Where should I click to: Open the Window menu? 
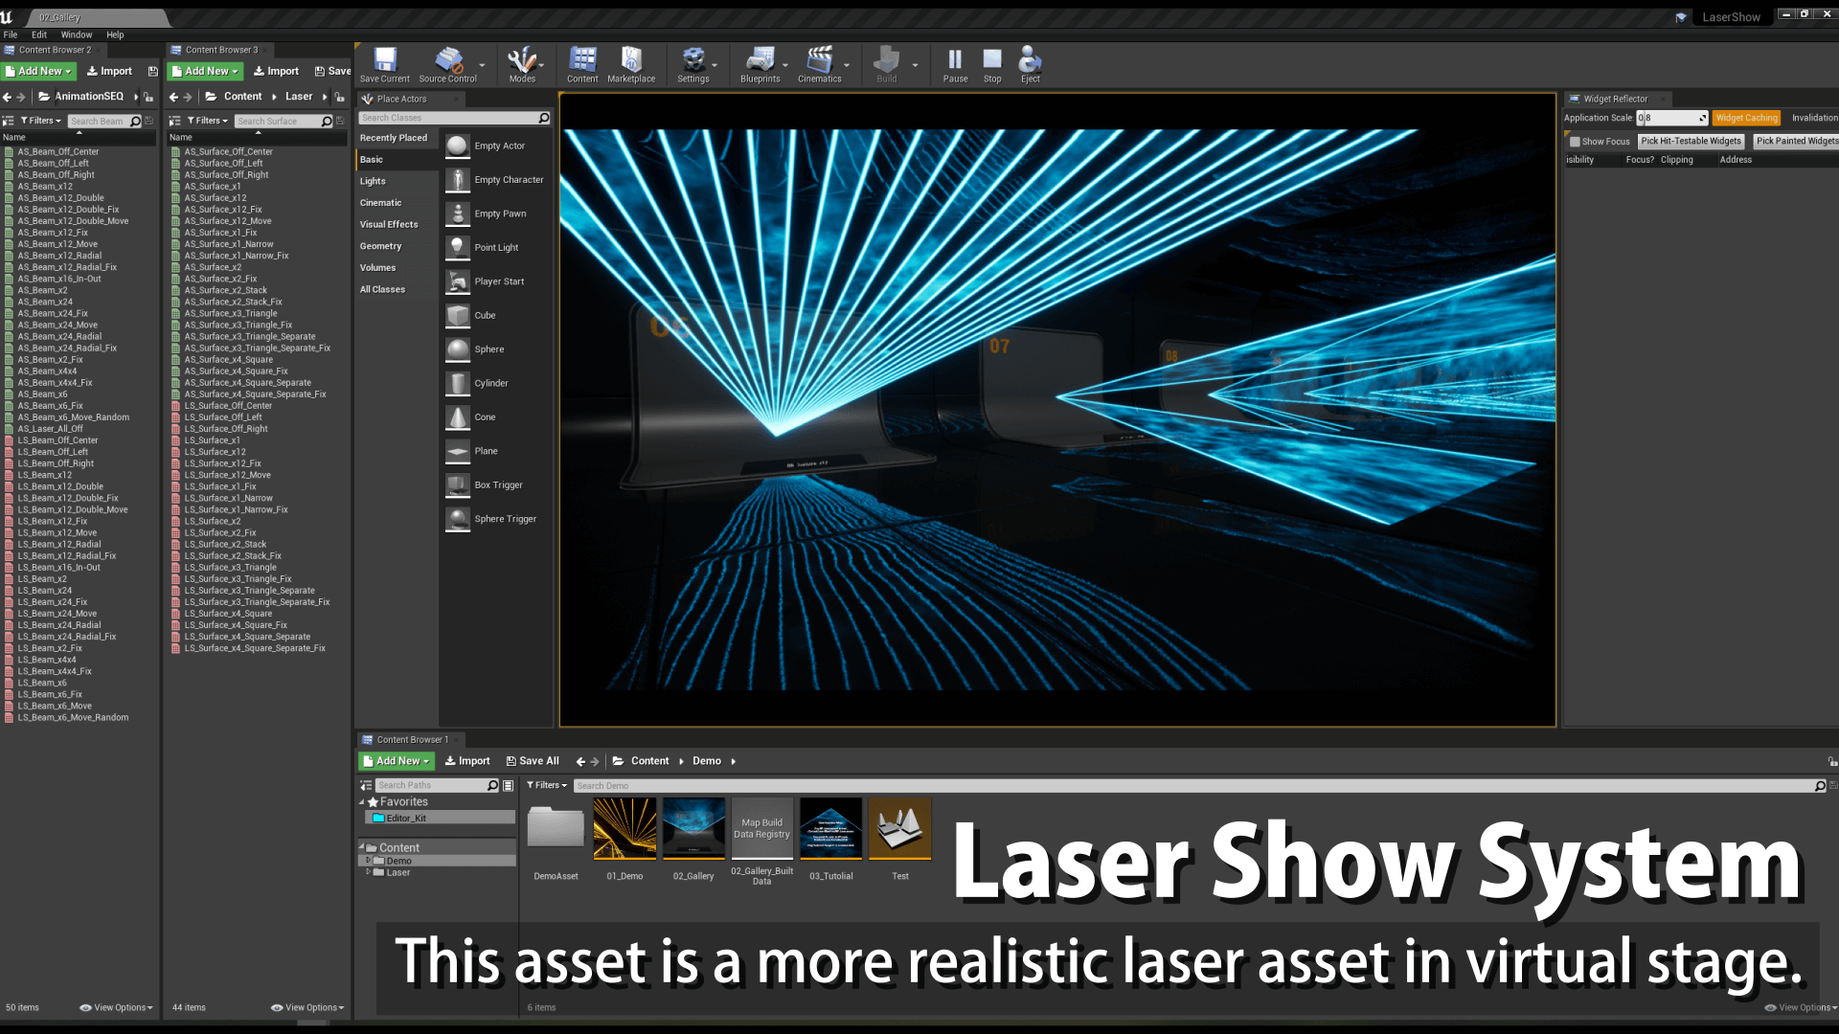[x=77, y=34]
